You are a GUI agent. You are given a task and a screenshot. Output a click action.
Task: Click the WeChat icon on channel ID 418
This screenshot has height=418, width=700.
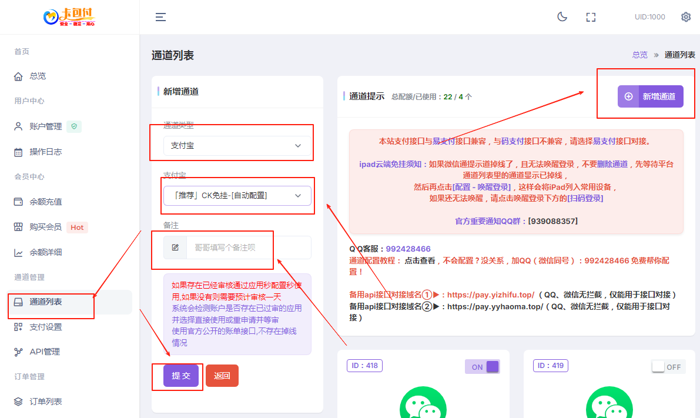tap(423, 406)
